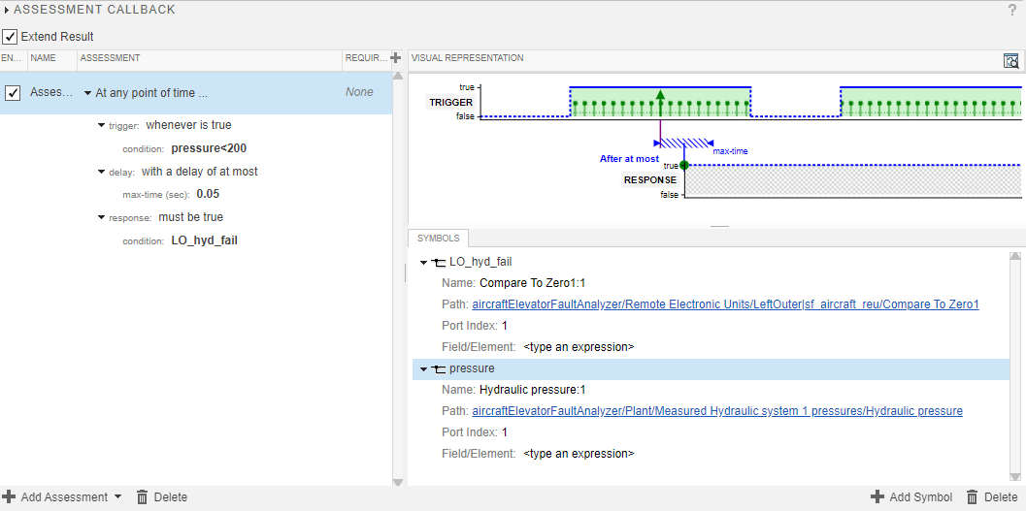Click the help question mark icon
Image resolution: width=1026 pixels, height=511 pixels.
(x=1012, y=10)
